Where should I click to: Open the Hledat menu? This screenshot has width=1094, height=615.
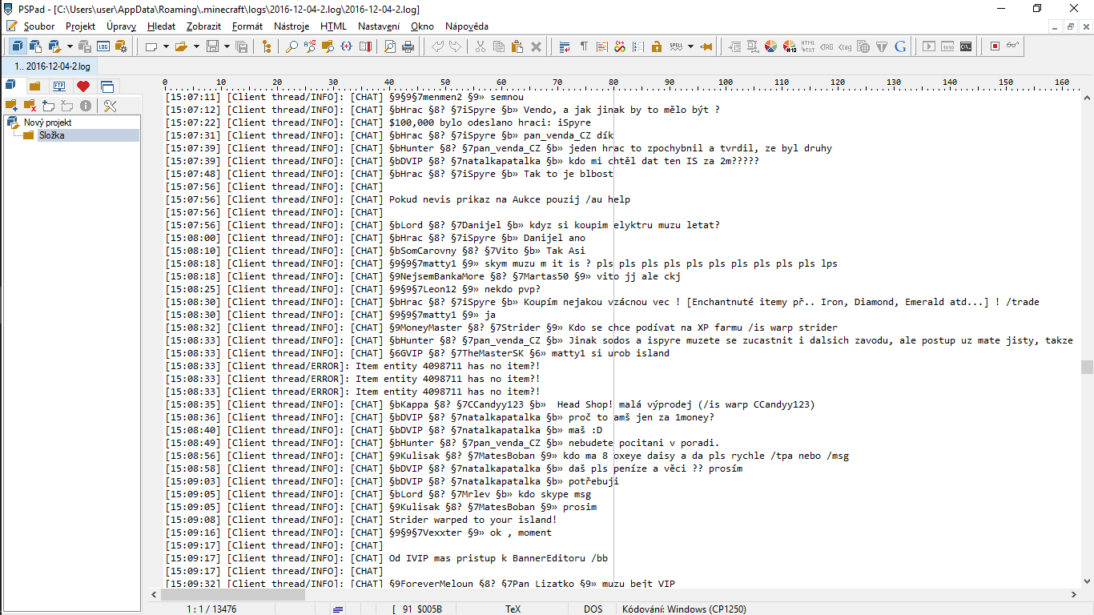(161, 26)
